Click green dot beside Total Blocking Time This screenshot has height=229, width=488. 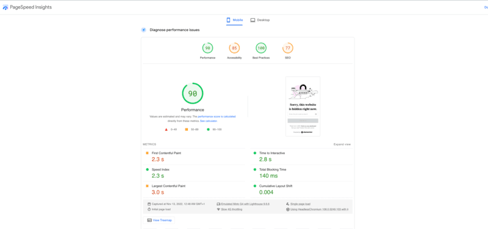pos(255,170)
